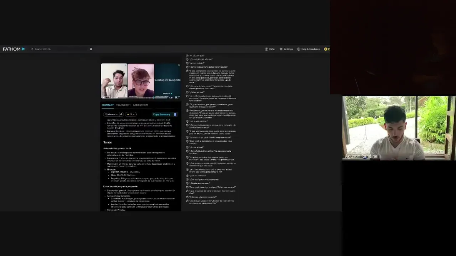Click clock icon beside 'Entonces, ¿te cómo vas acá?'
456x256 pixels.
(187, 197)
